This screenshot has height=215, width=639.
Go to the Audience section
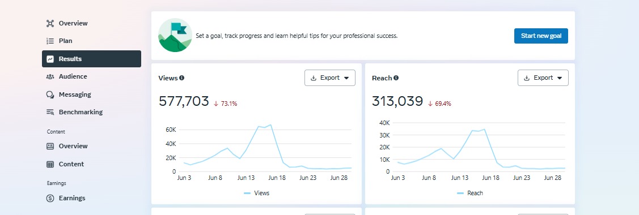(x=91, y=76)
